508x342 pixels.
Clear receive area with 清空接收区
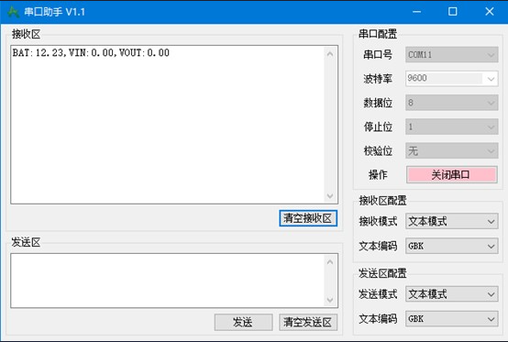[x=308, y=218]
